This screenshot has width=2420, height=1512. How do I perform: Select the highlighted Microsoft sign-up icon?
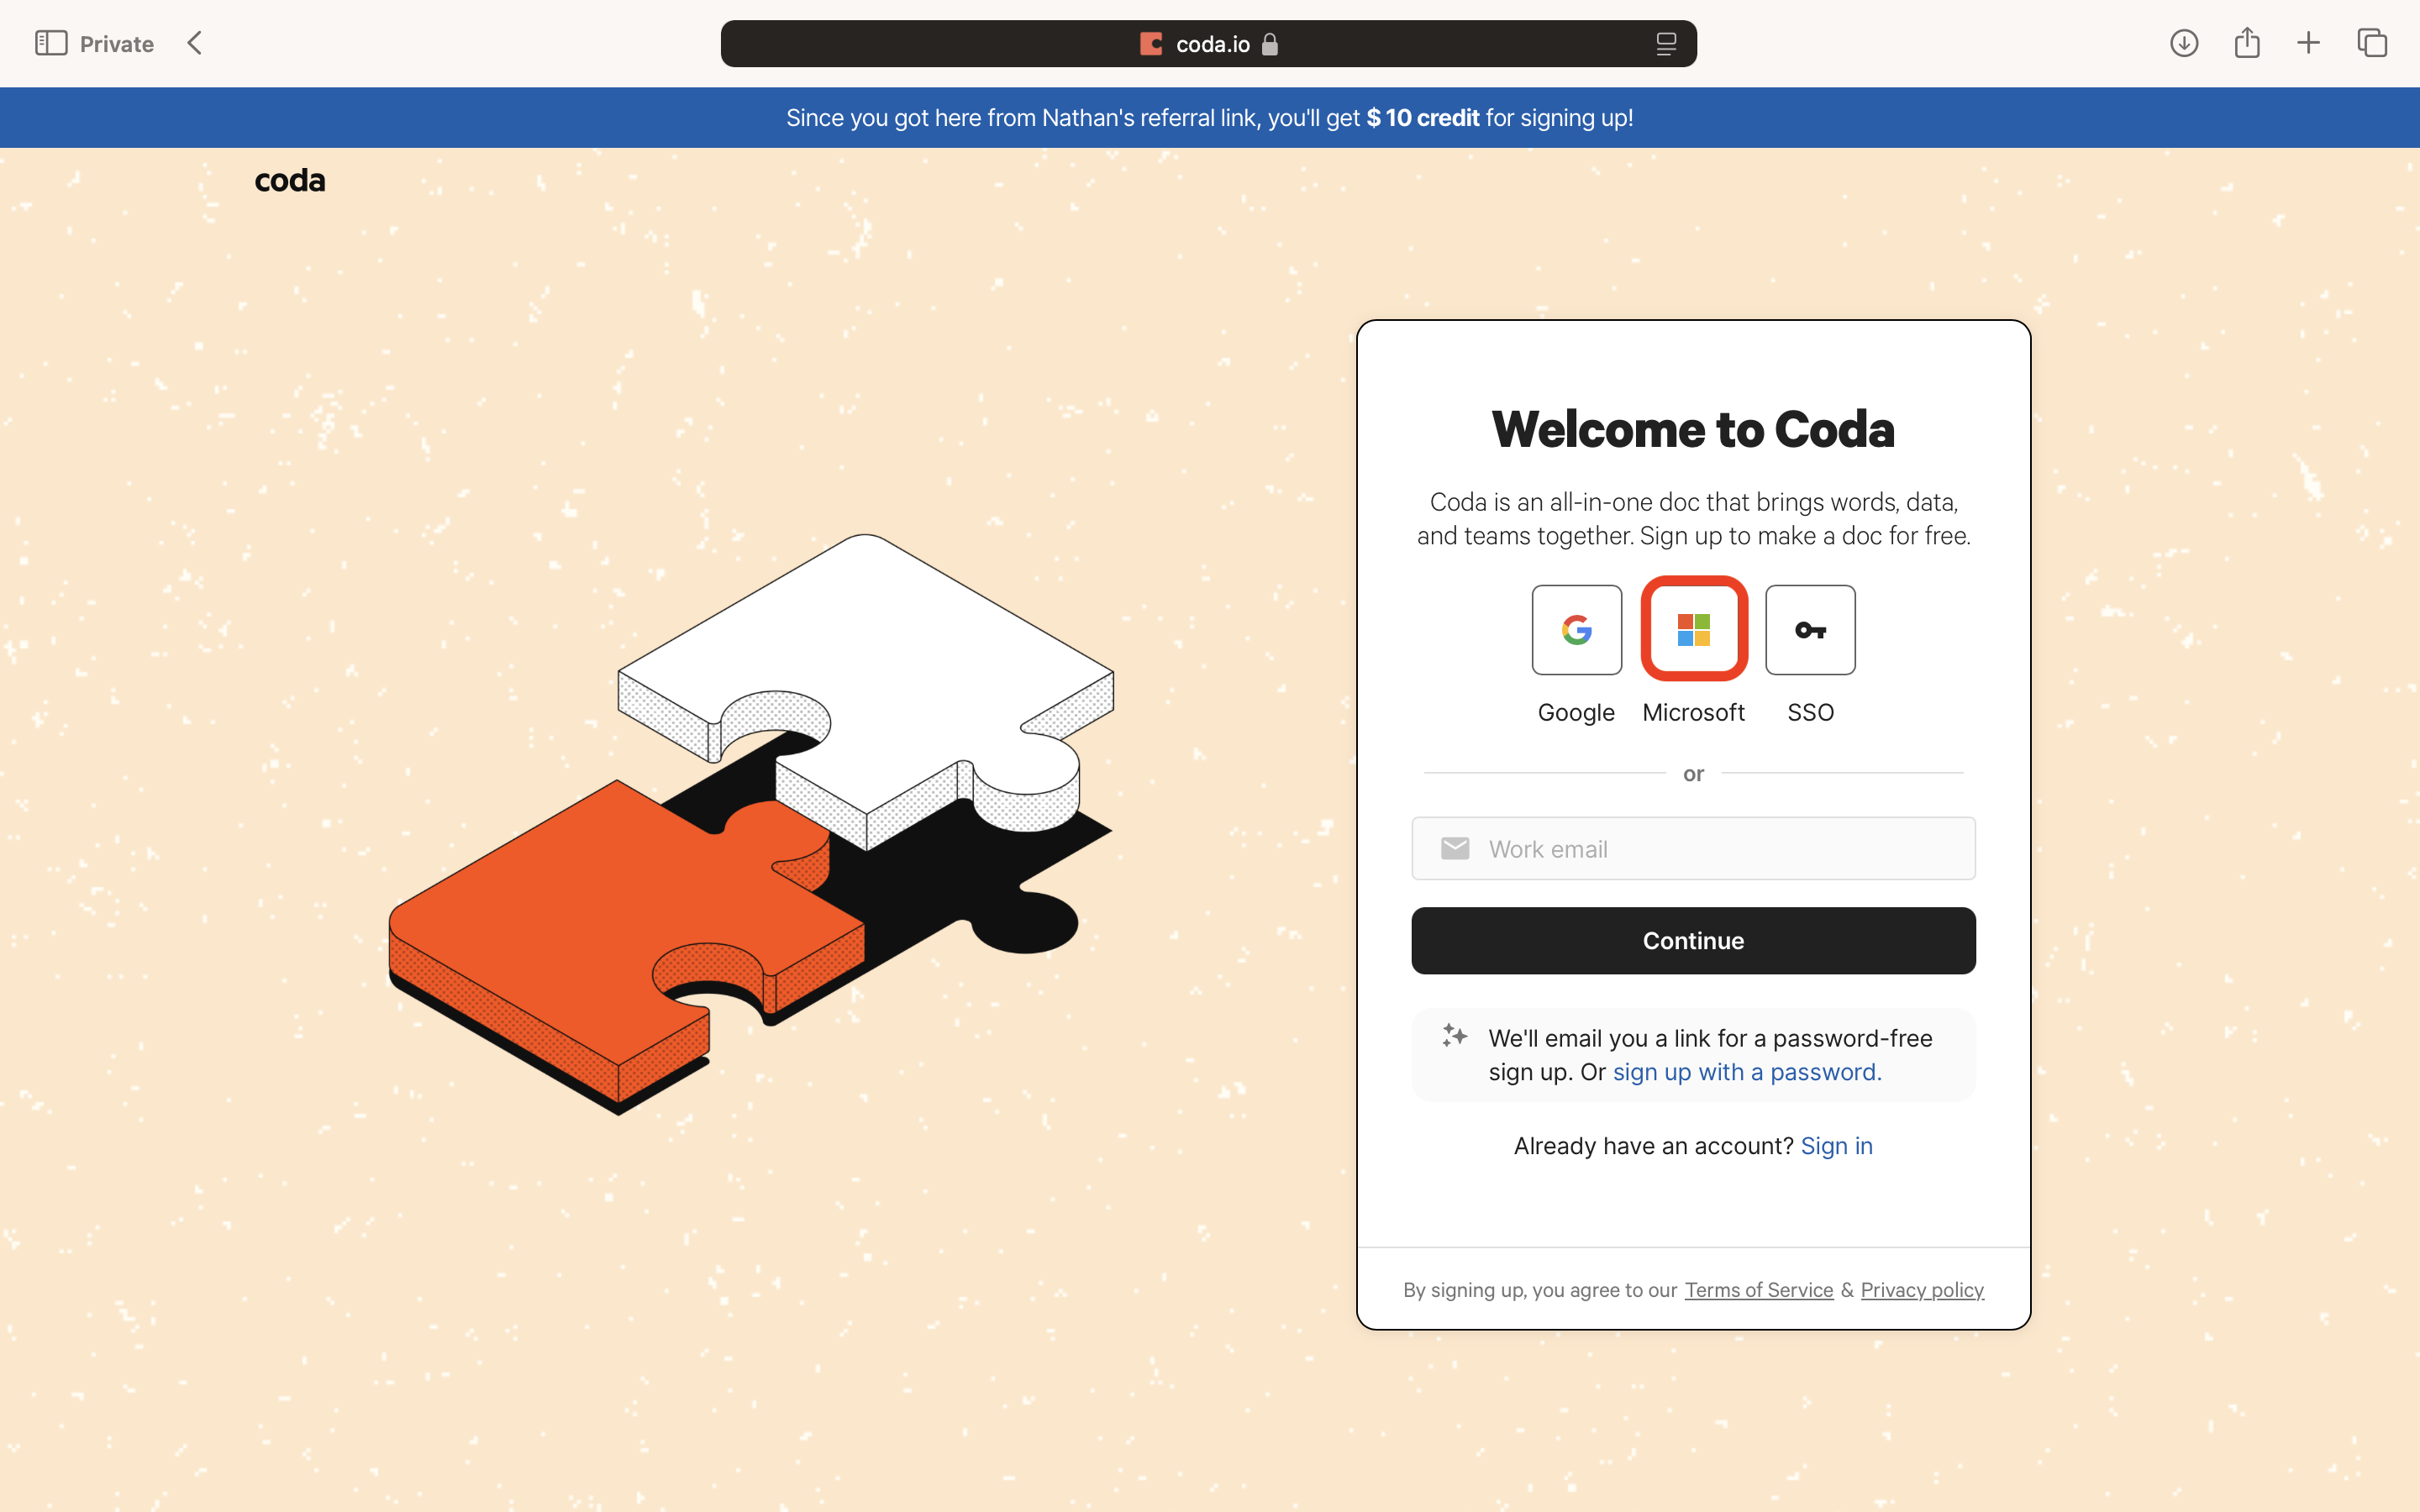1692,629
